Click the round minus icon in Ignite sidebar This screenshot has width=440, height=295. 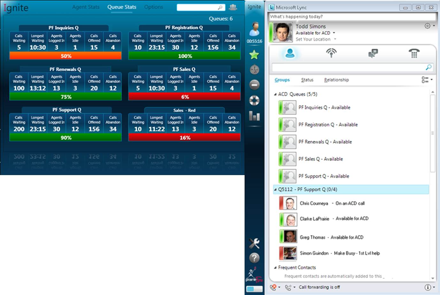point(254,85)
